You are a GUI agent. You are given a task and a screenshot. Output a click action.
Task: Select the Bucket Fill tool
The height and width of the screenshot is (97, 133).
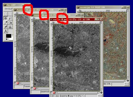point(10,23)
